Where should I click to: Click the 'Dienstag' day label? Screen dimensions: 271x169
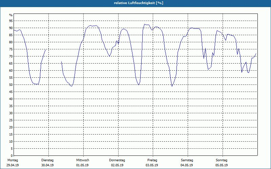[47, 160]
